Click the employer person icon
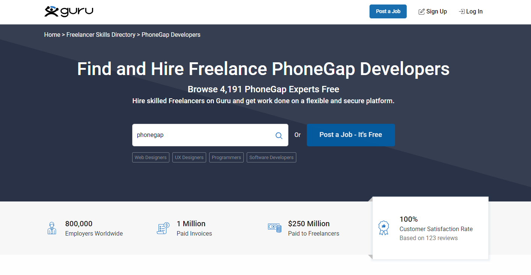The width and height of the screenshot is (531, 275). point(52,228)
